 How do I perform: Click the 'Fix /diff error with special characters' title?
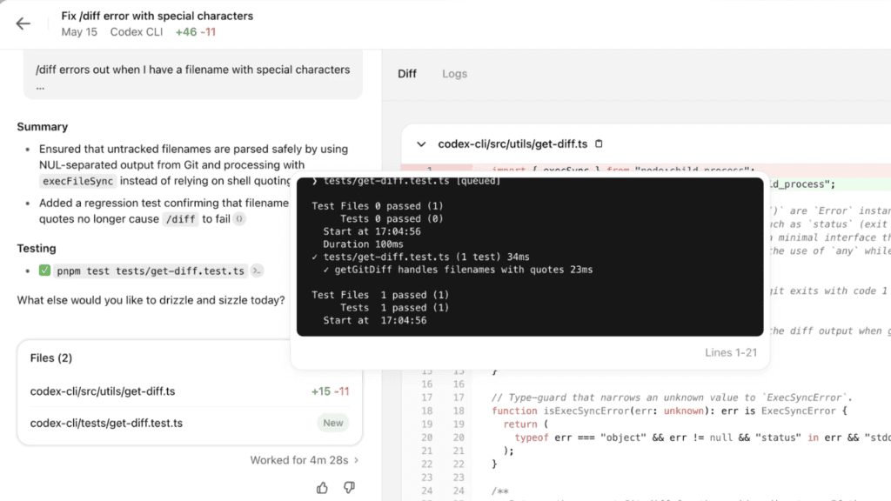[x=157, y=16]
